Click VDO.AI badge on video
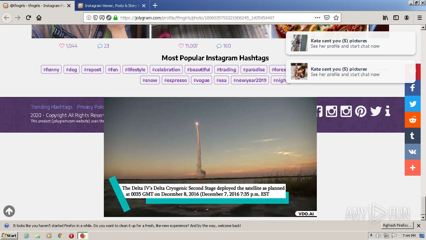The image size is (426, 240). tap(306, 214)
